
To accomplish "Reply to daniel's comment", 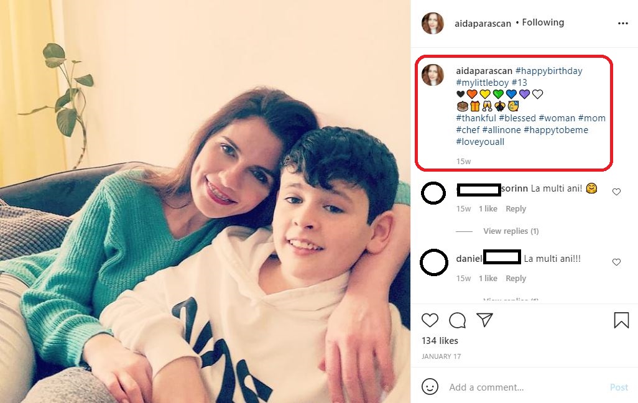I will click(515, 279).
